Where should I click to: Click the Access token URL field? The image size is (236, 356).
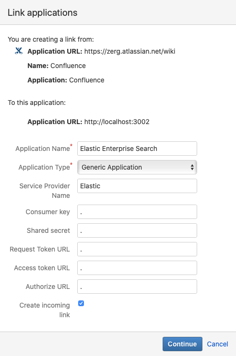(x=137, y=268)
